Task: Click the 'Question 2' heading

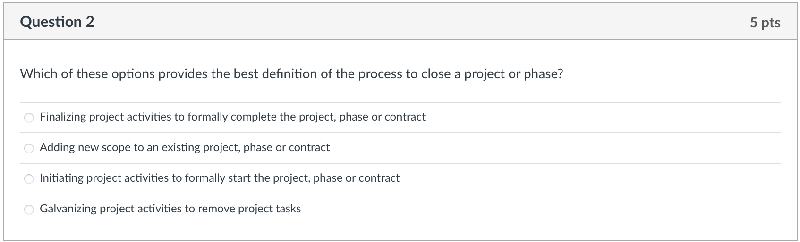Action: pyautogui.click(x=57, y=22)
